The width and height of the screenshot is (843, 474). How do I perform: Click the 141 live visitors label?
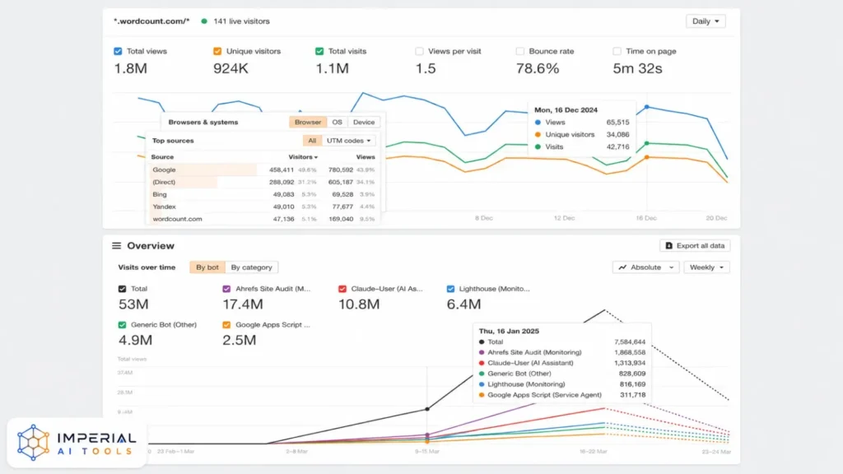tap(241, 21)
